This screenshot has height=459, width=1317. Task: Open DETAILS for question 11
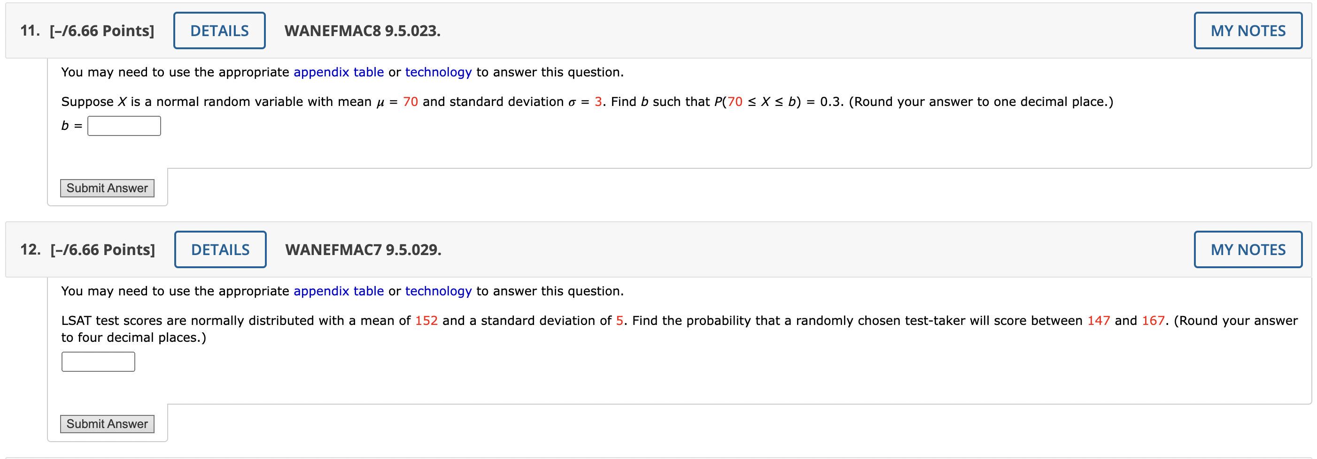pos(219,30)
